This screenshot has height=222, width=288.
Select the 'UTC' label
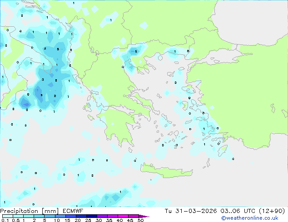(249, 211)
